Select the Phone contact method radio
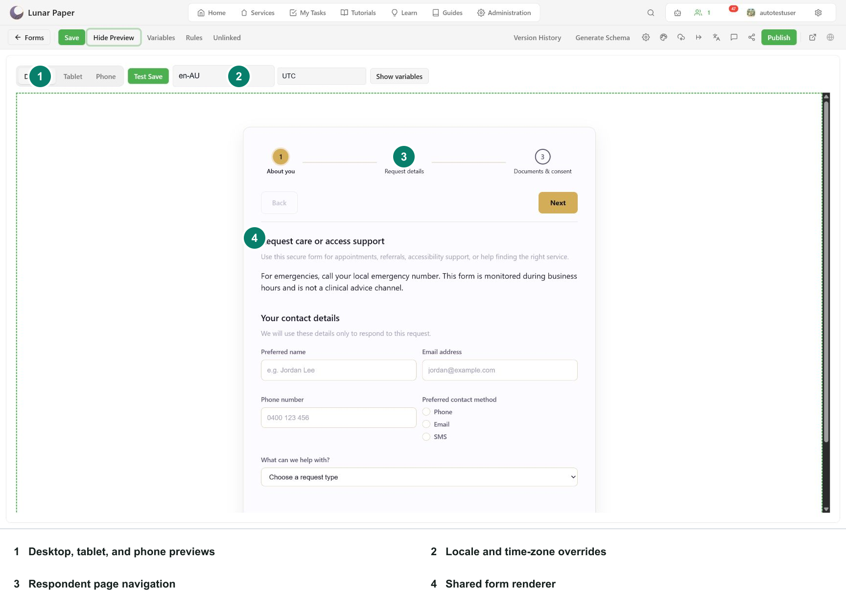Image resolution: width=846 pixels, height=612 pixels. [x=426, y=412]
